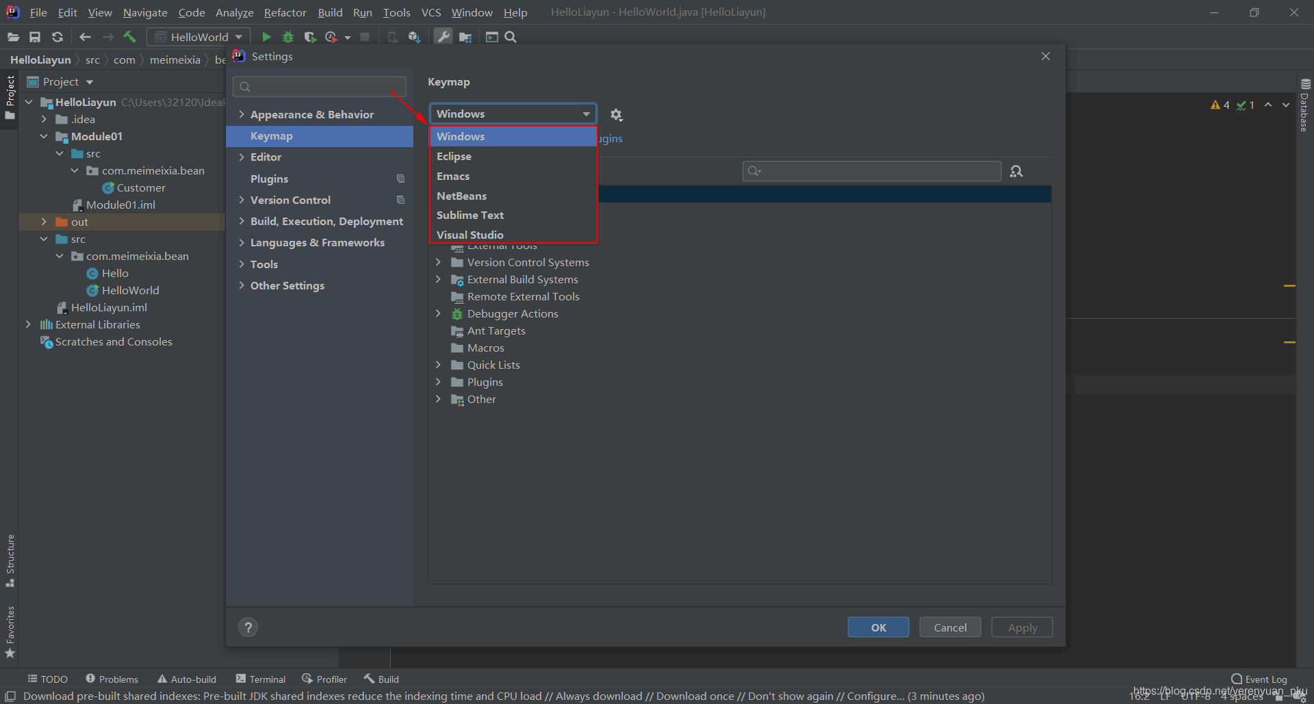This screenshot has height=704, width=1314.
Task: Click the Stop square icon in toolbar
Action: pyautogui.click(x=365, y=37)
